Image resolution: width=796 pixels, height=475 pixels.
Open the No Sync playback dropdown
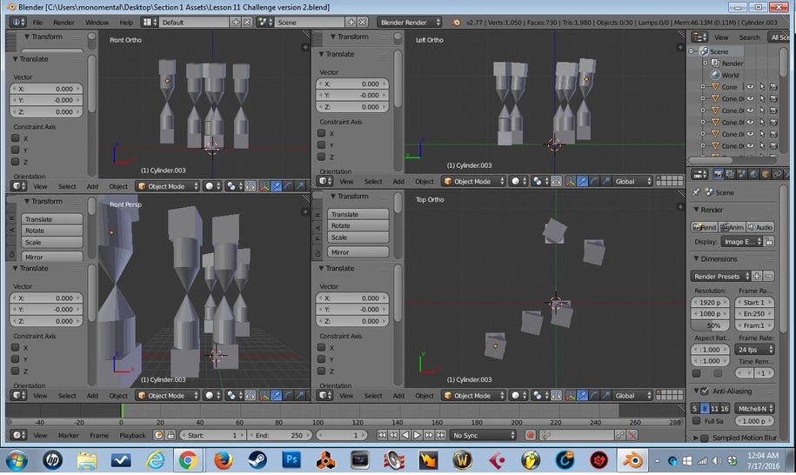pyautogui.click(x=484, y=435)
